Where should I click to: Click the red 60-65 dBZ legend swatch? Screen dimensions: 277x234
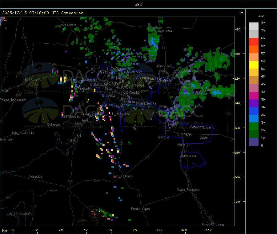[x=254, y=42]
